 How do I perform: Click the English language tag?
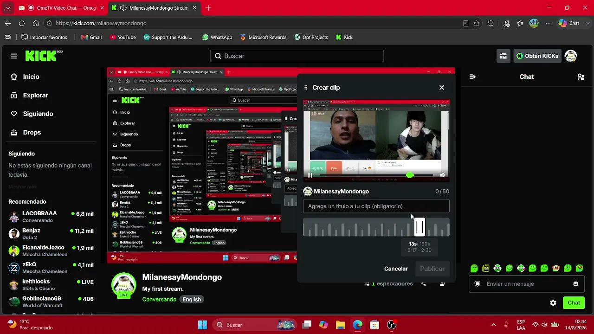[x=192, y=300]
